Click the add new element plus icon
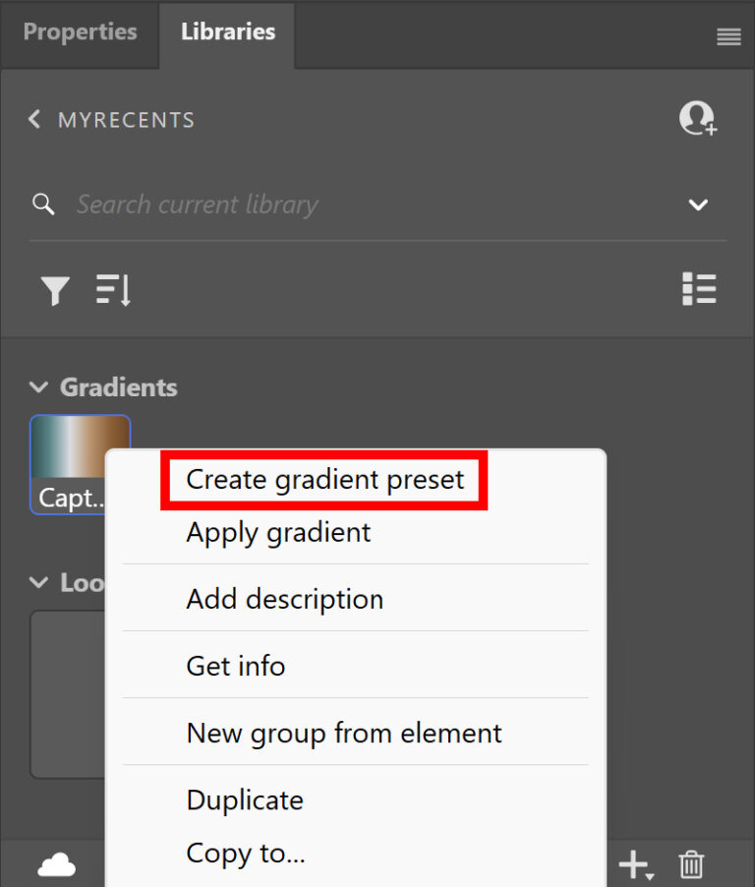 (633, 862)
